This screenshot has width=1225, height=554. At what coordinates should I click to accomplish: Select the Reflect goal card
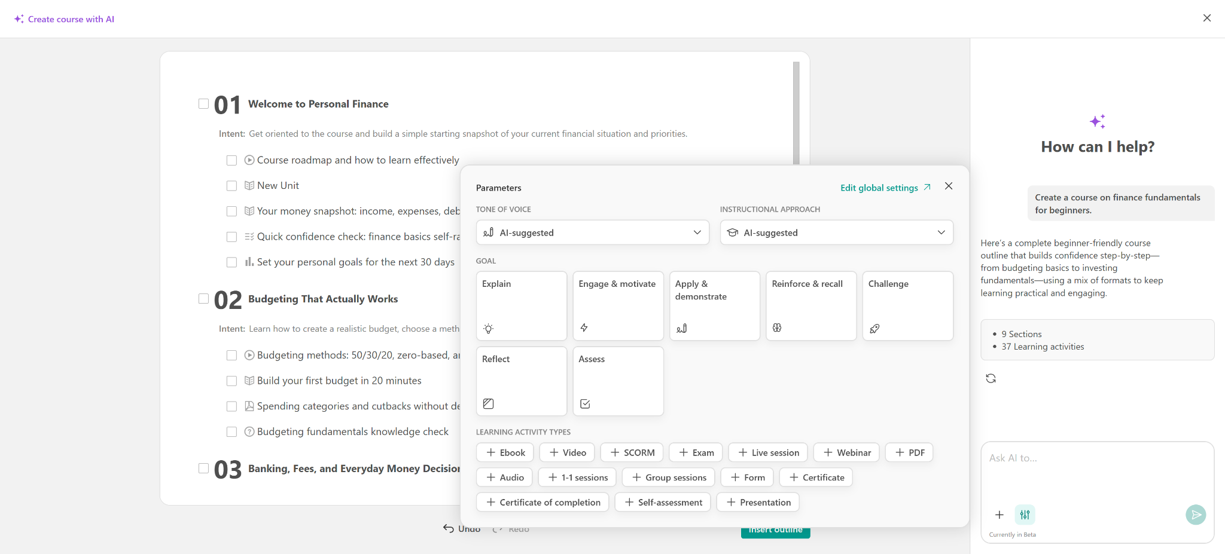pos(522,381)
